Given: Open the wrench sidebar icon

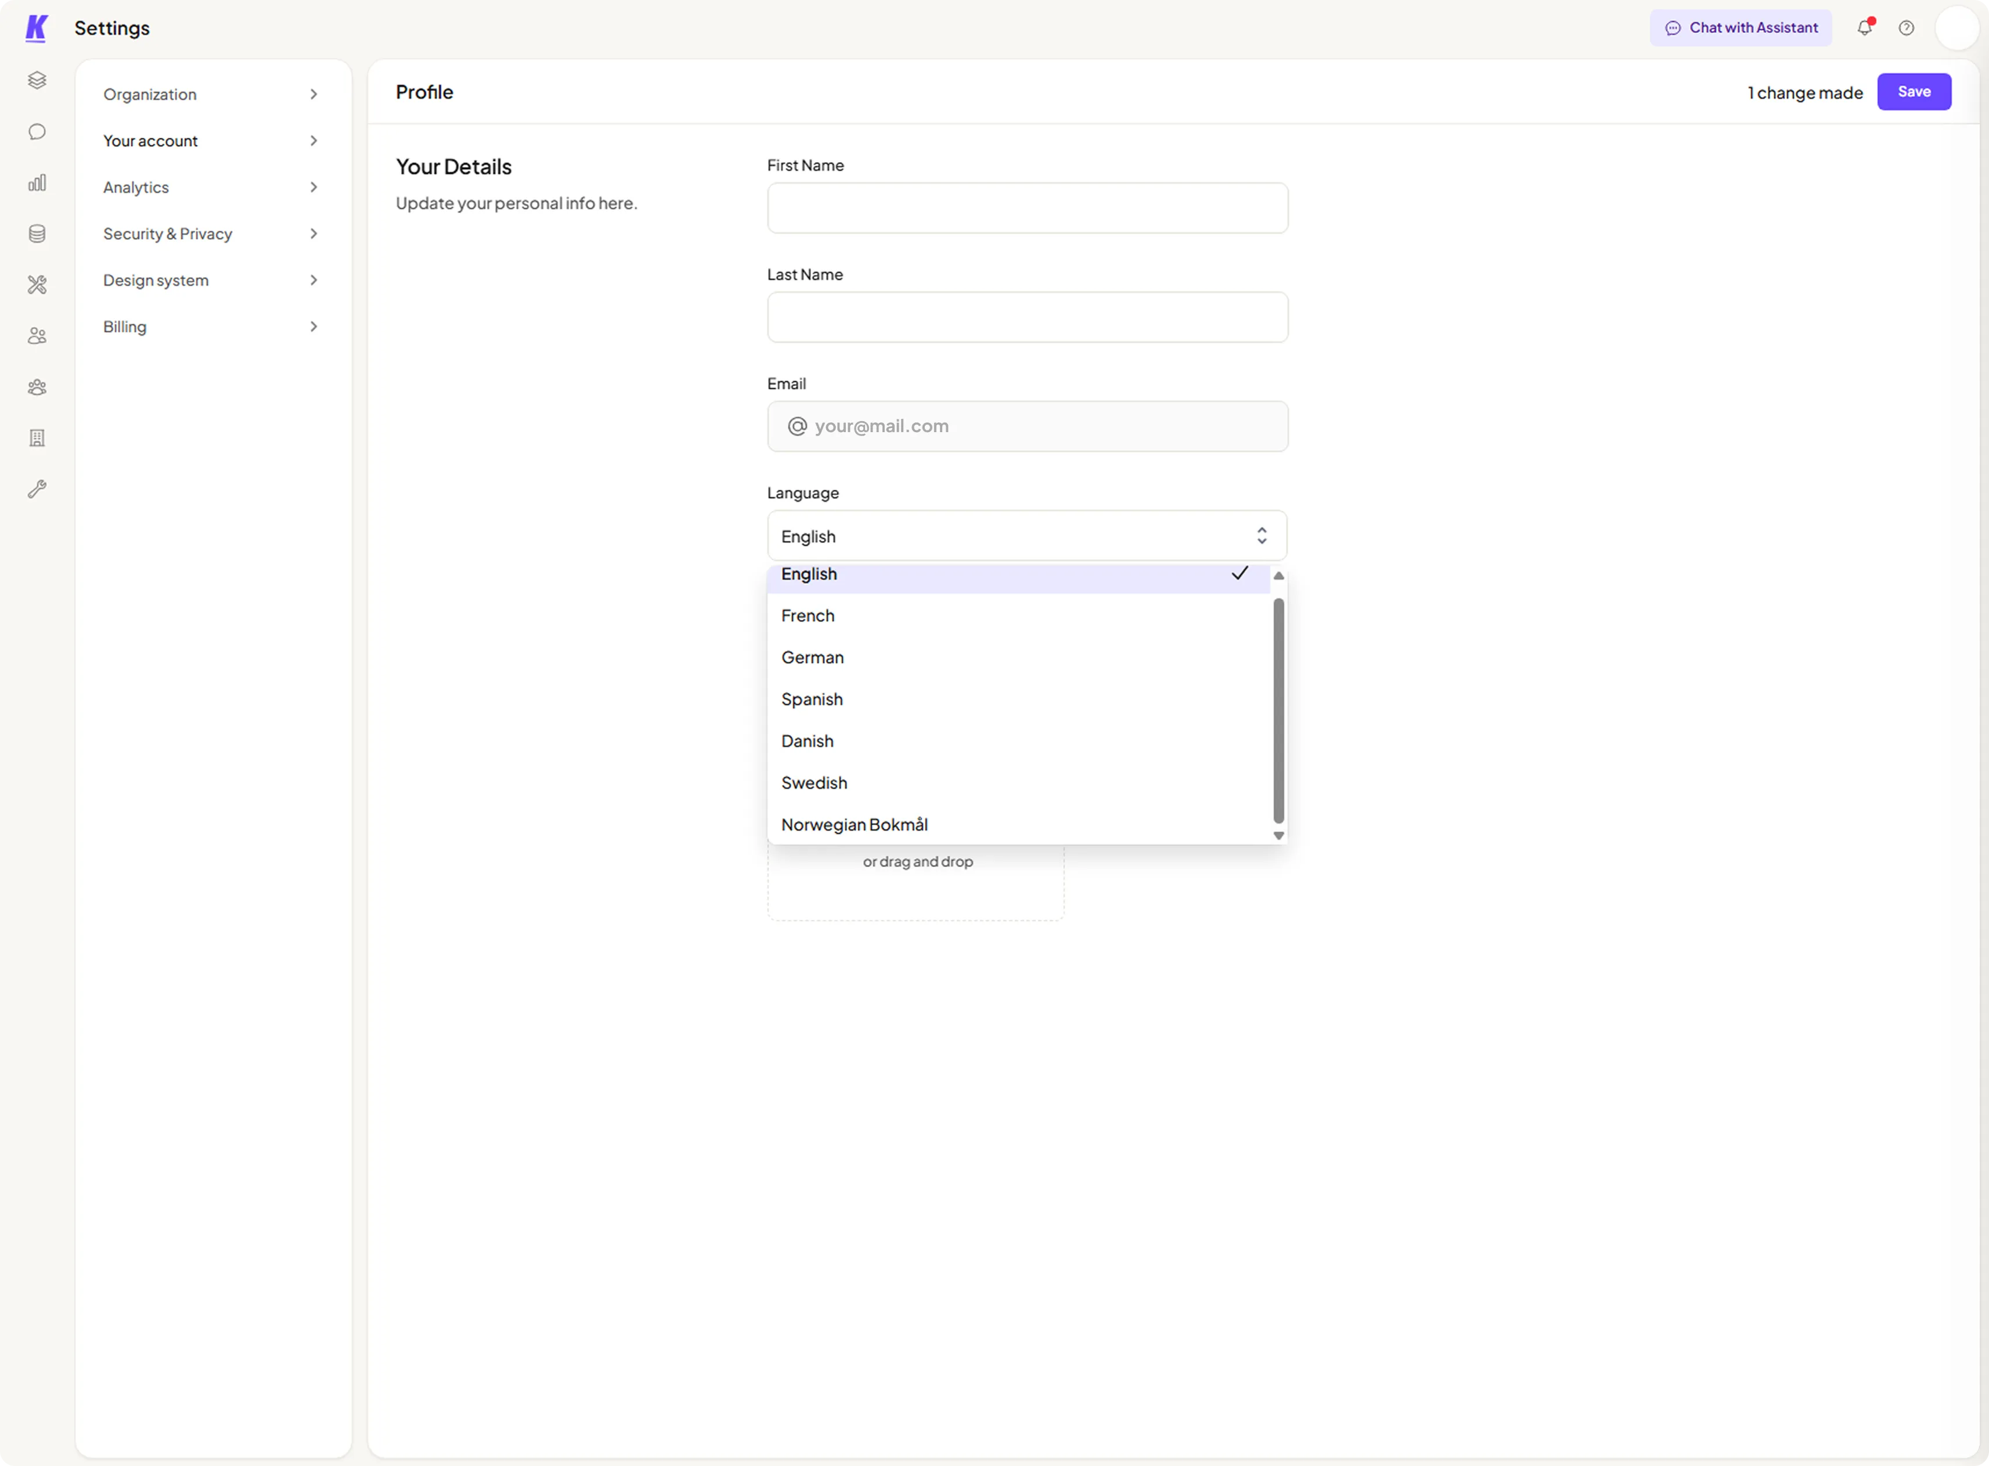Looking at the screenshot, I should 37,489.
